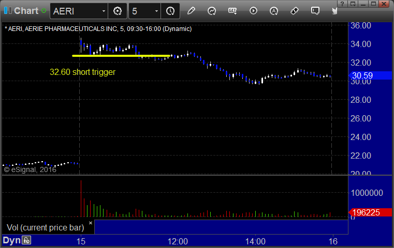
Task: Open the interval 5 dropdown
Action: pos(156,11)
